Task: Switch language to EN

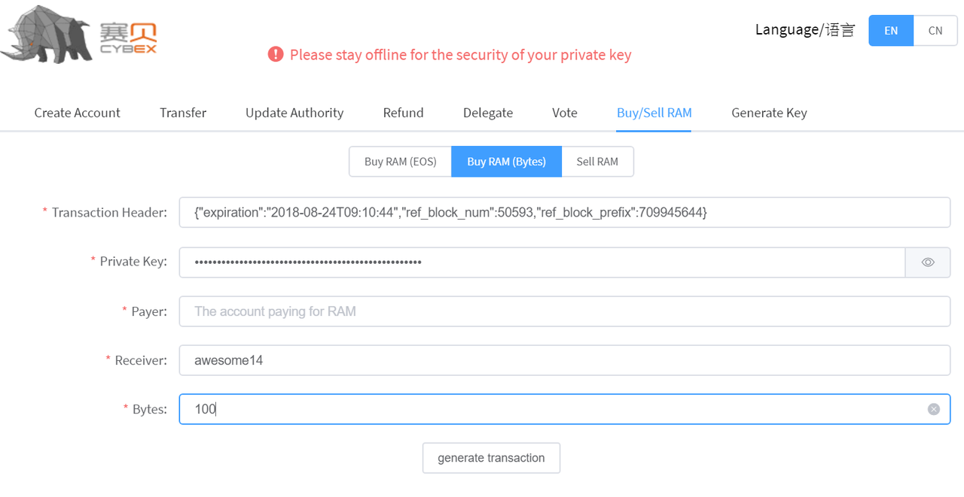Action: [891, 31]
